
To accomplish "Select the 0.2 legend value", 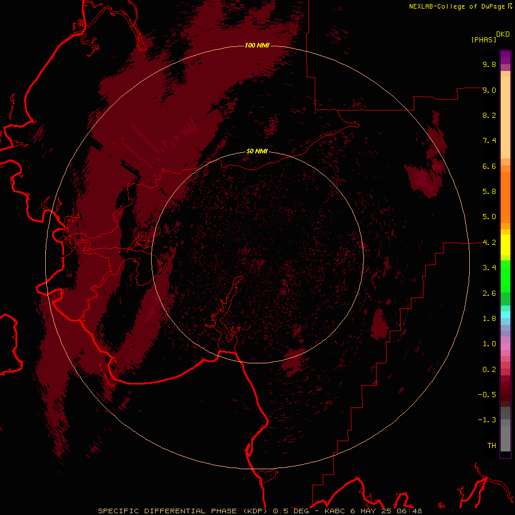I will pyautogui.click(x=489, y=370).
